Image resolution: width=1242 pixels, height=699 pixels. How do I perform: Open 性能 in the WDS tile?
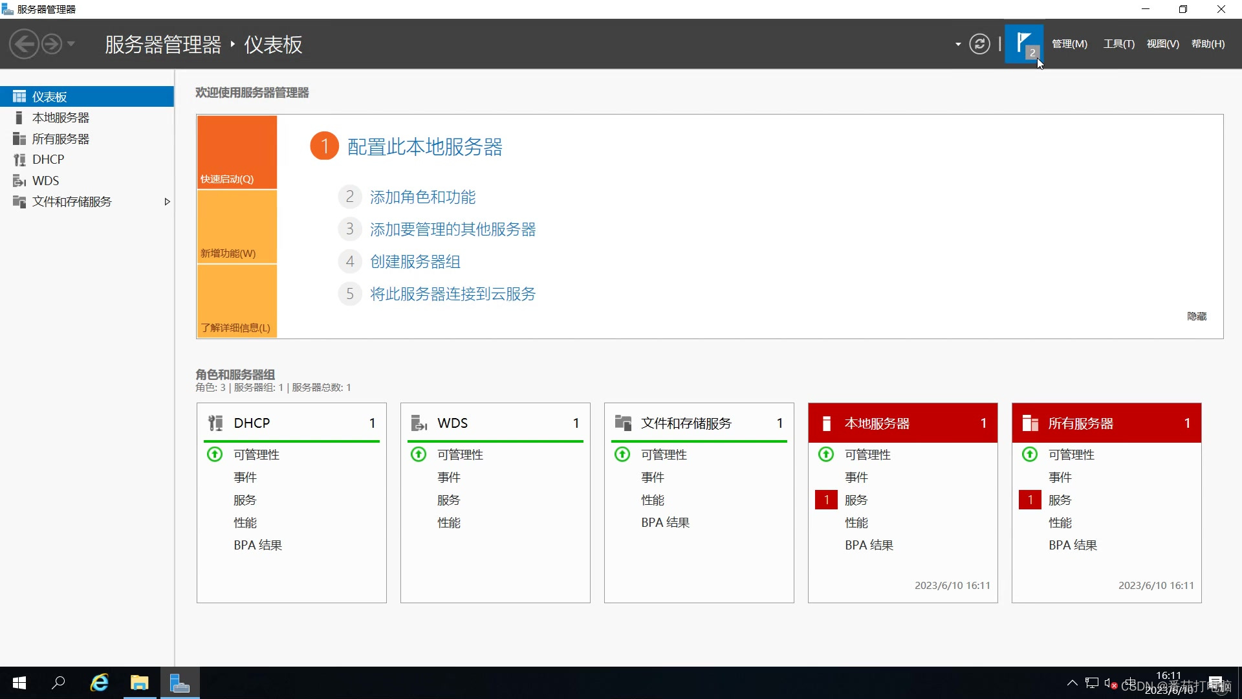[449, 522]
